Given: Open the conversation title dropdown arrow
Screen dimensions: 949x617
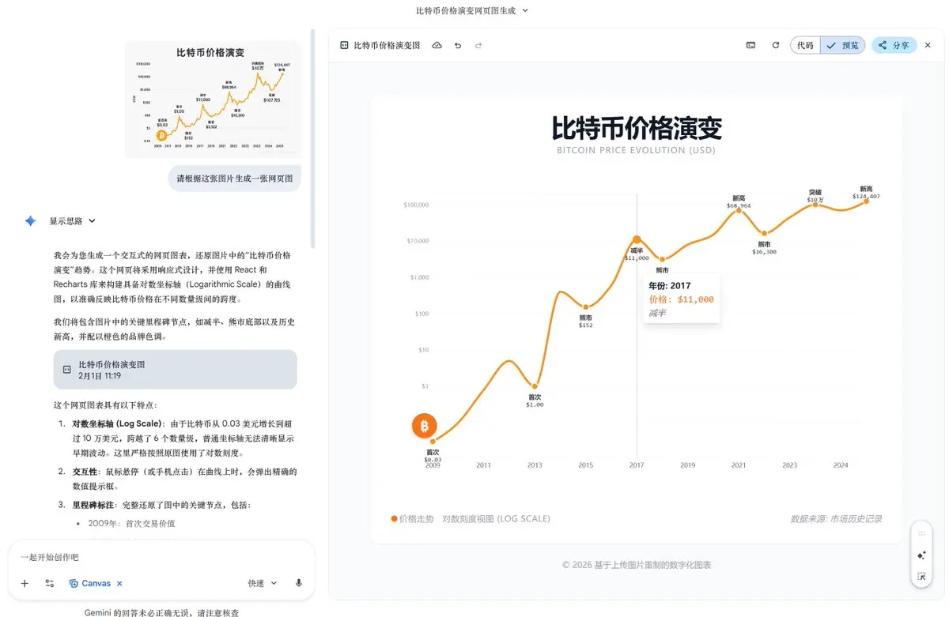Looking at the screenshot, I should tap(525, 10).
